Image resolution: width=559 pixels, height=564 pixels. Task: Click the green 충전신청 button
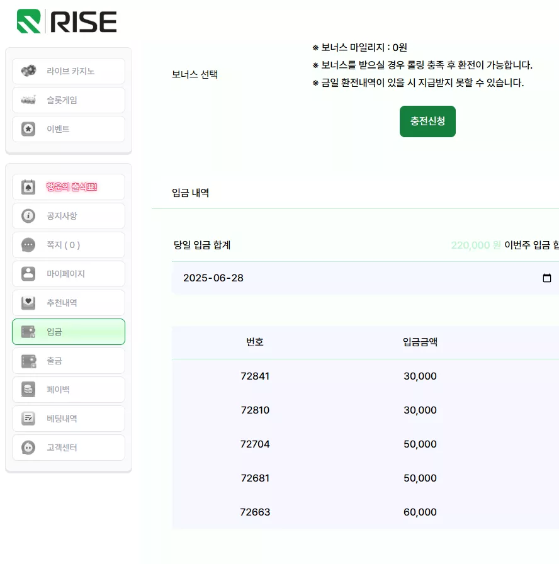pyautogui.click(x=427, y=121)
